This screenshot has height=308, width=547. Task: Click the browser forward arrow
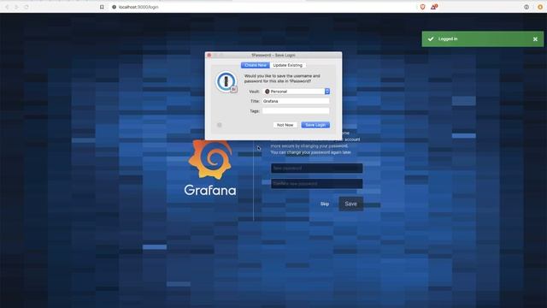16,7
